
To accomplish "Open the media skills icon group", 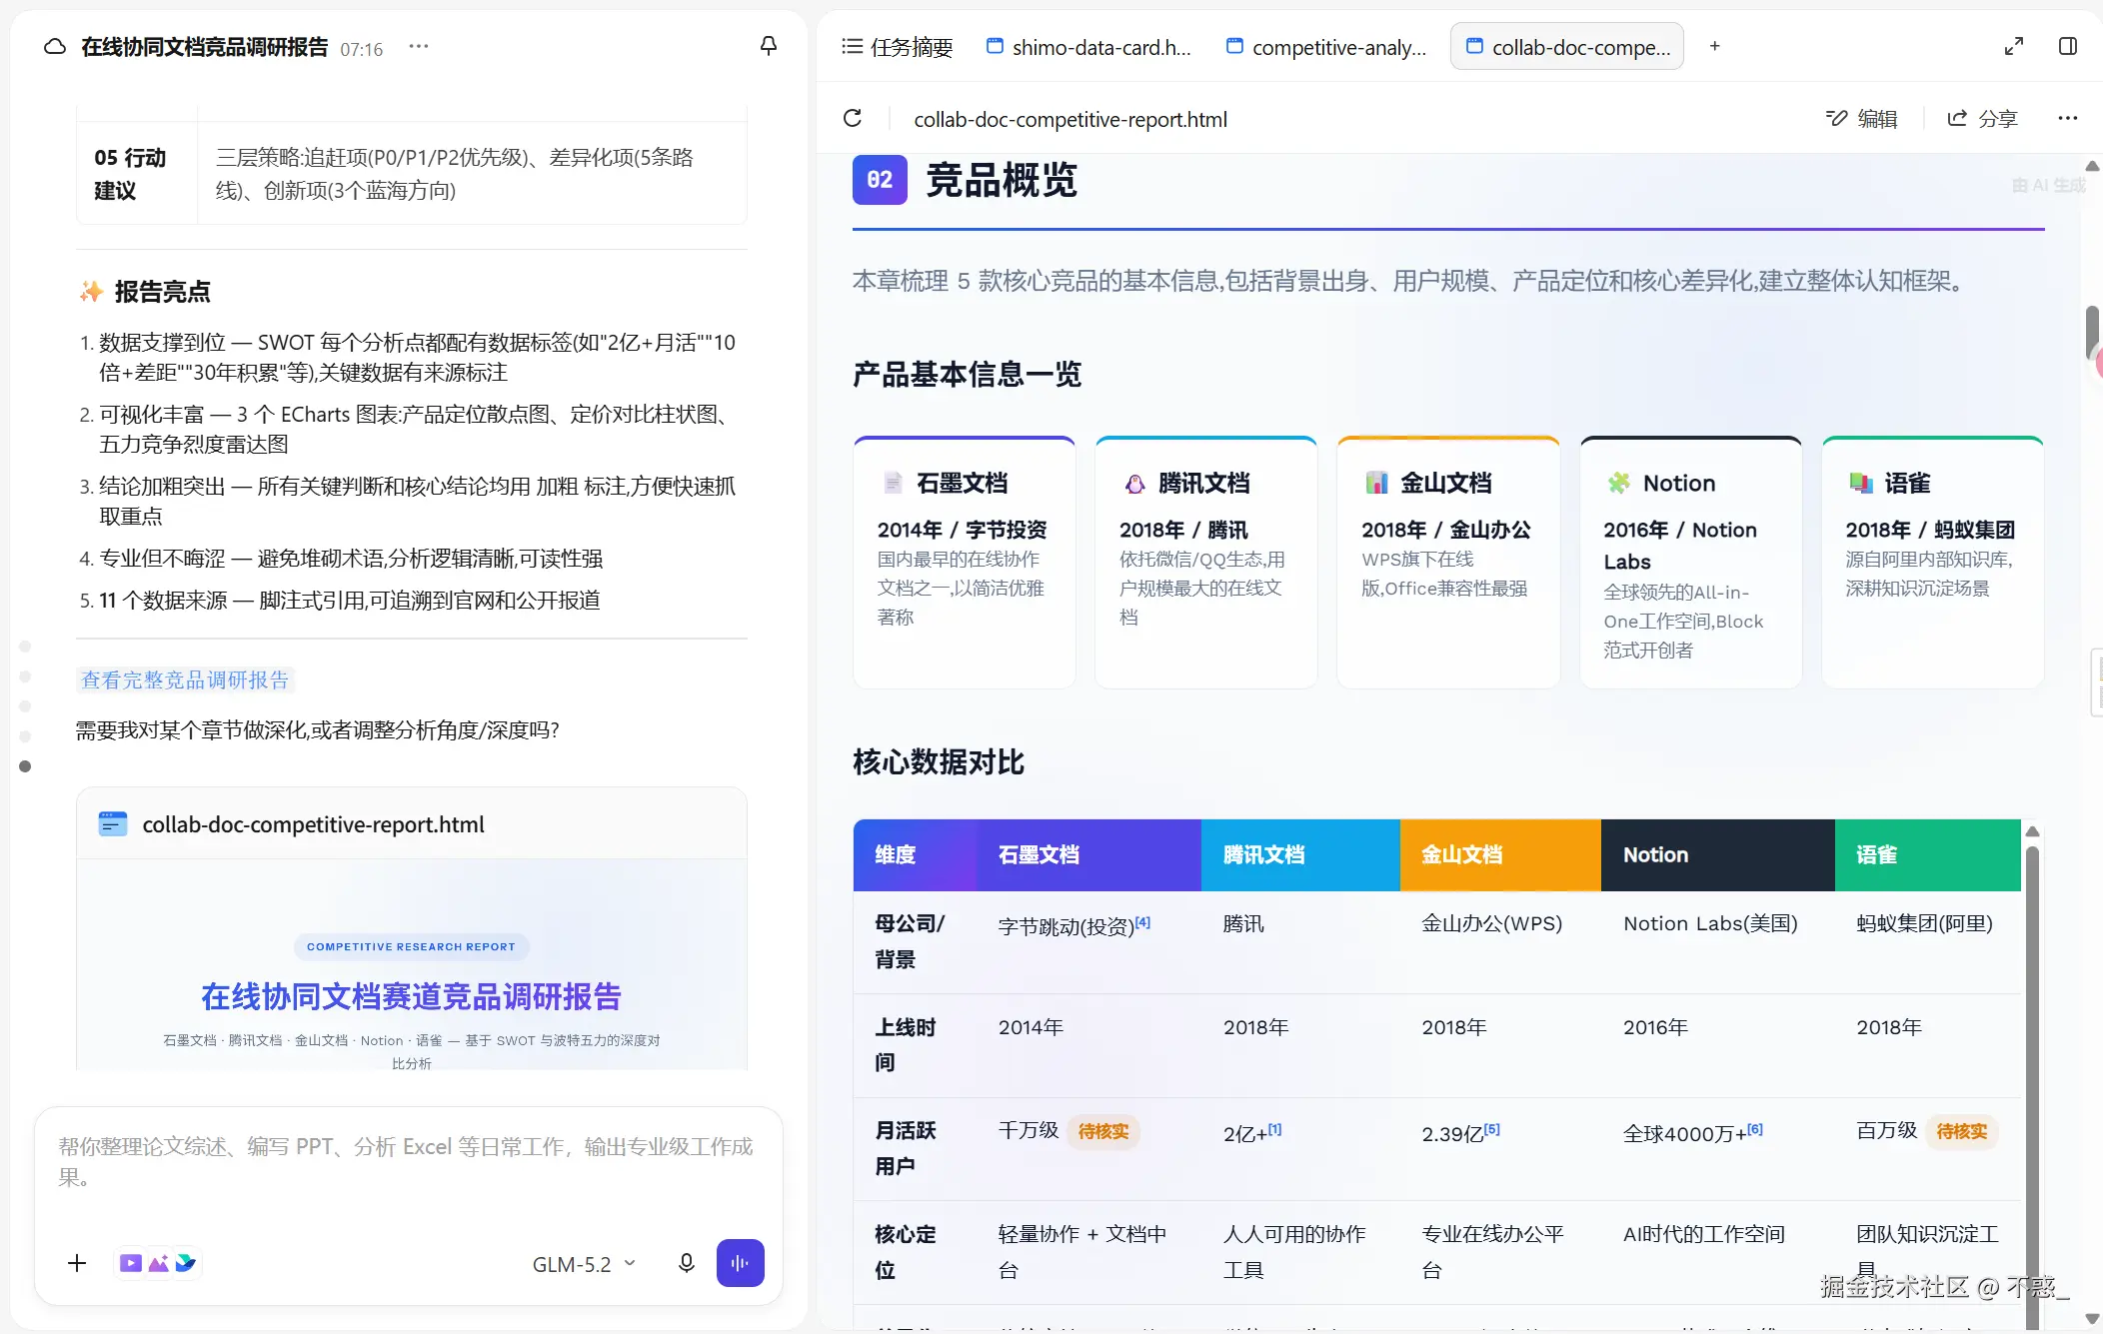I will pos(158,1263).
